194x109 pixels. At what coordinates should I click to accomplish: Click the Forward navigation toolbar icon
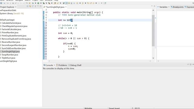click(x=99, y=3)
